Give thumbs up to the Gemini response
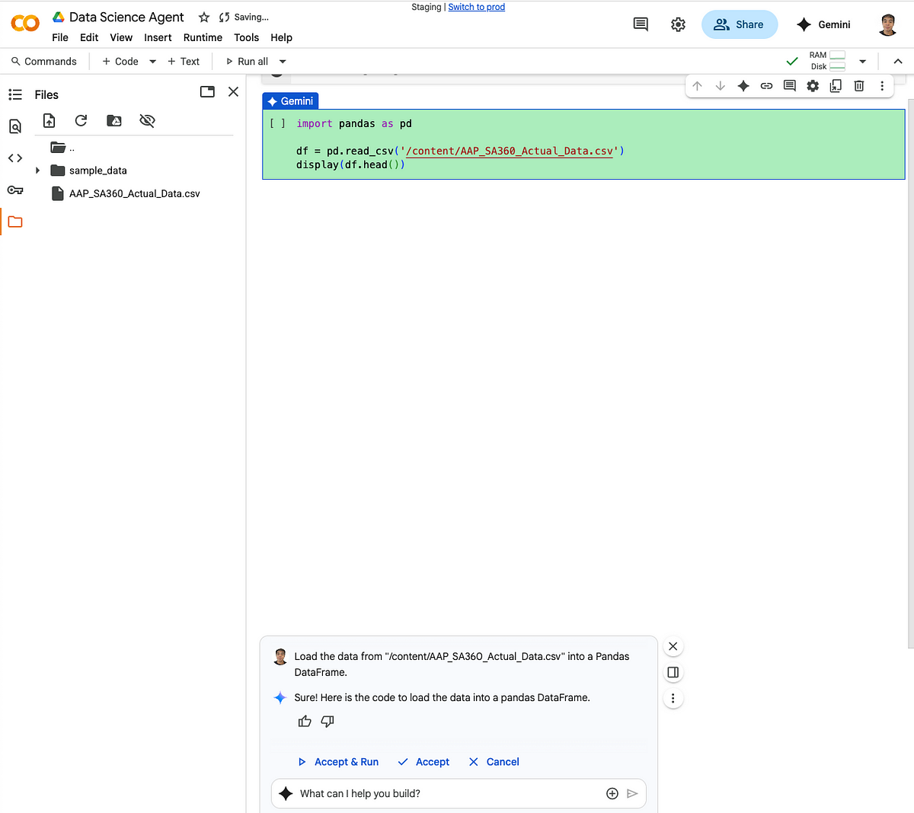 [305, 721]
